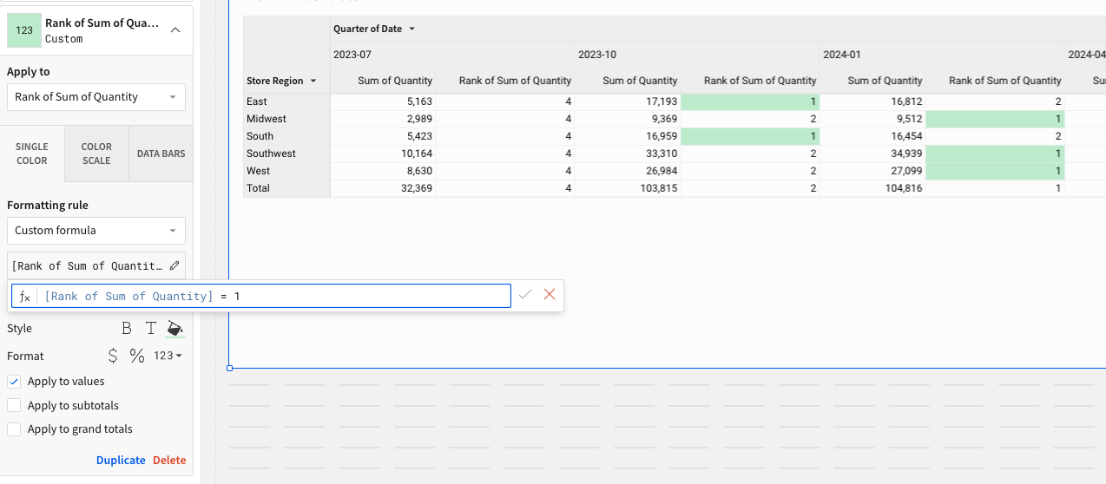Screen dimensions: 1106x484
Task: Open the Custom formula rule dropdown
Action: coord(96,231)
